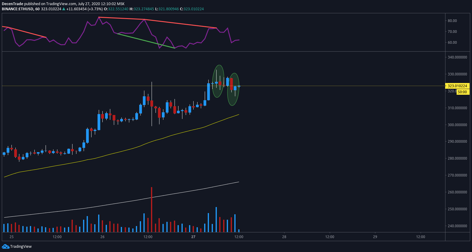
Task: Toggle the second green ellipse annotation
Action: [x=233, y=89]
